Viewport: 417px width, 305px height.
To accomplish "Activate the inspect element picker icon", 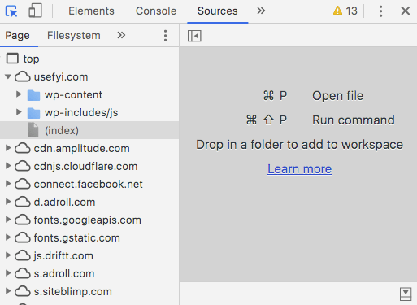I will (11, 11).
